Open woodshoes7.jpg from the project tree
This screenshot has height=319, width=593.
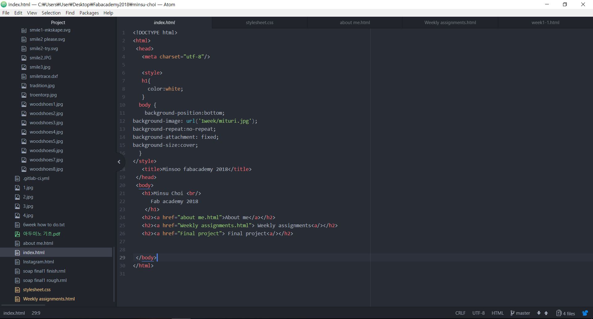46,160
